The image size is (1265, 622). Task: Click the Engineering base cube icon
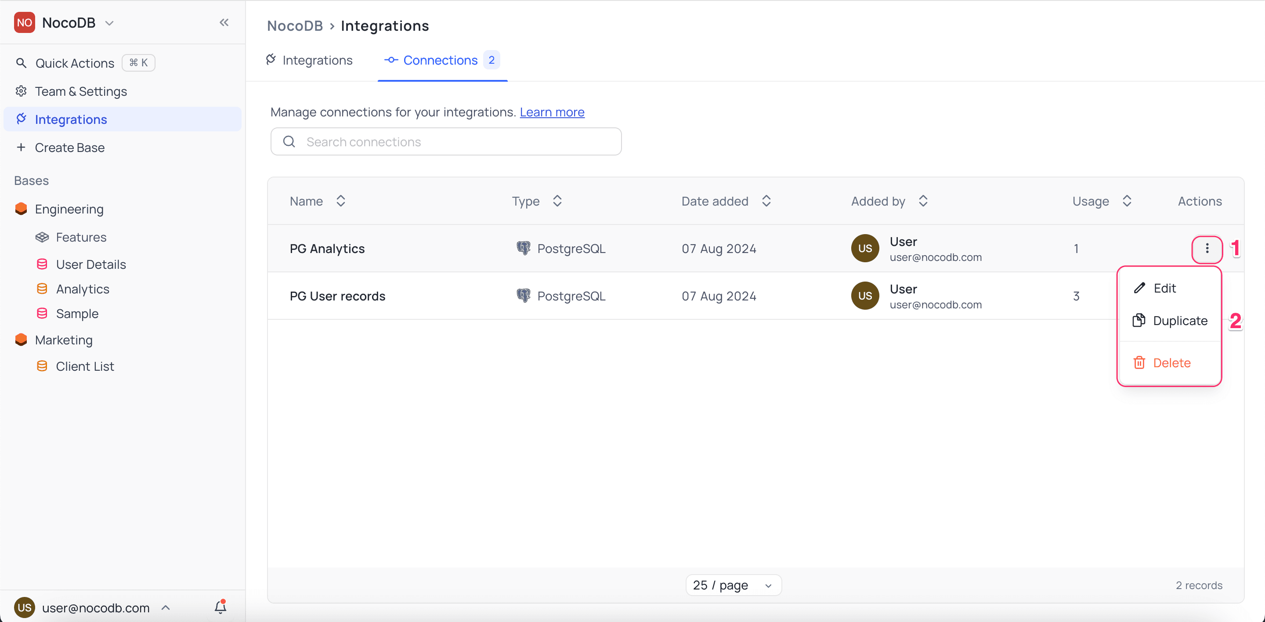click(21, 209)
